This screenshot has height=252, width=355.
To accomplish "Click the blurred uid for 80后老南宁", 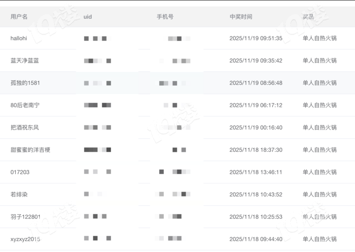I will 97,106.
